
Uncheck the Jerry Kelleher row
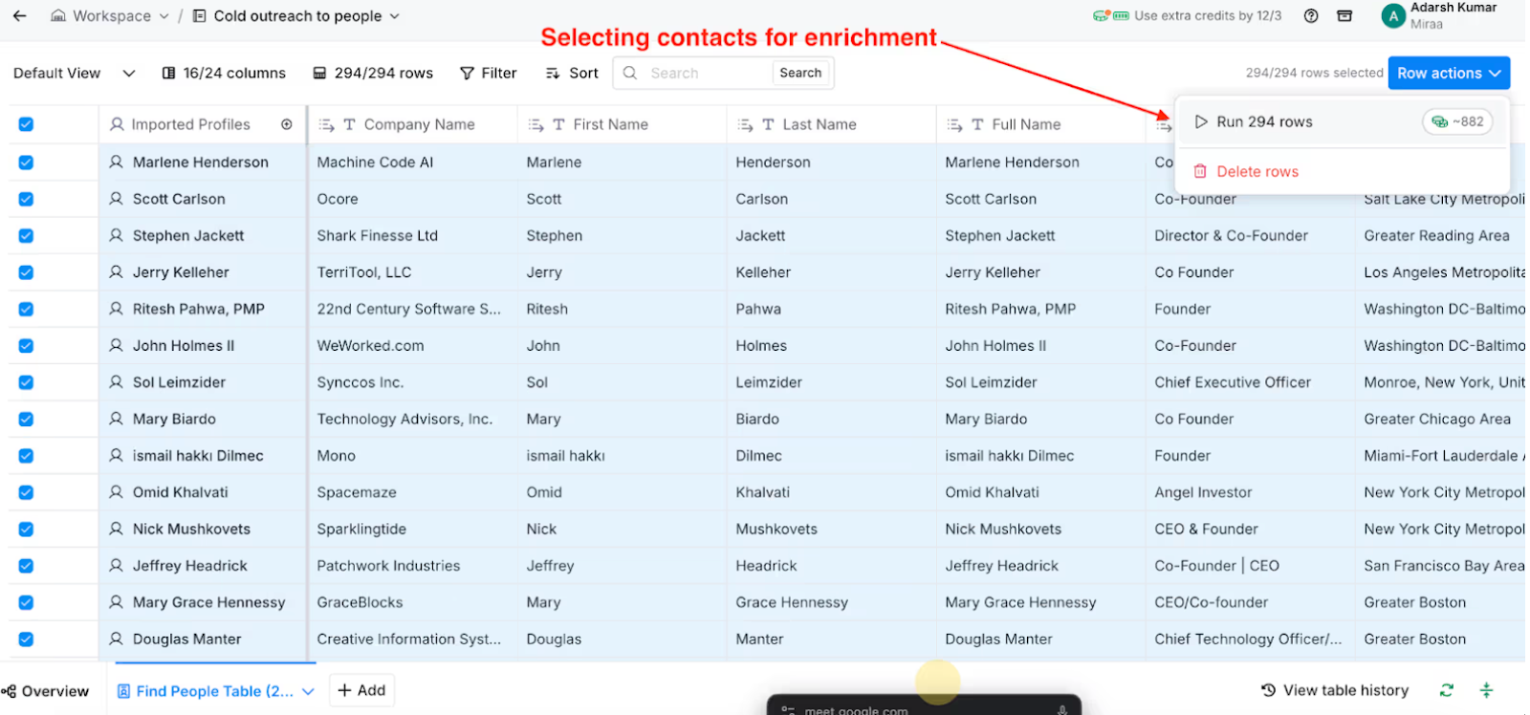pyautogui.click(x=25, y=271)
